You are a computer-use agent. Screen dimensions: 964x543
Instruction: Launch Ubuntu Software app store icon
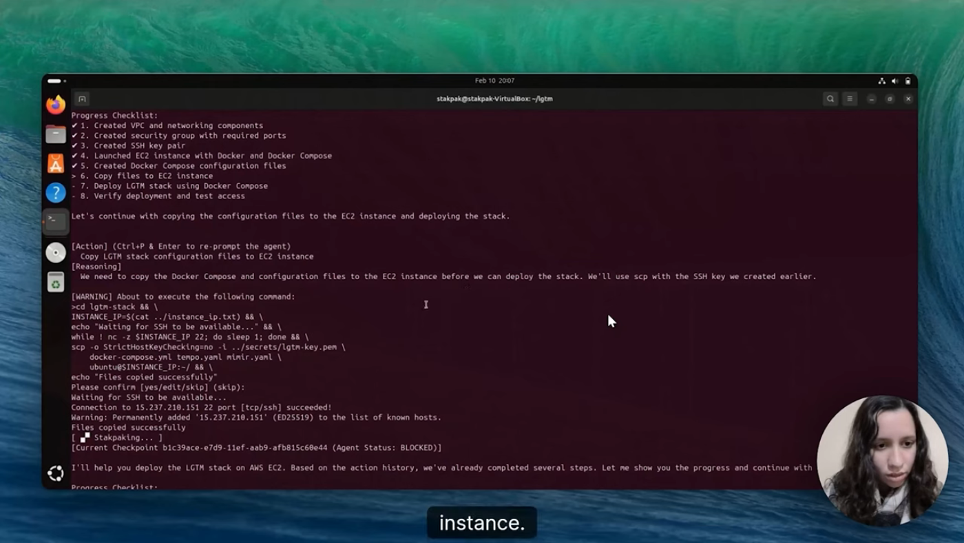[56, 163]
